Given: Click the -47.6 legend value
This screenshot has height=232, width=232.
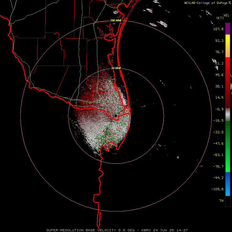Looking at the screenshot, I should pyautogui.click(x=218, y=144).
